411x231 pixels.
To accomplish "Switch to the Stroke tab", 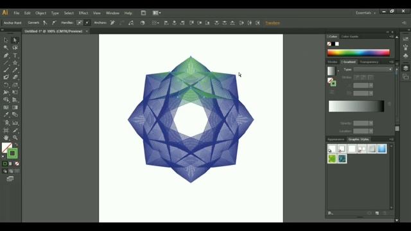I will click(333, 62).
